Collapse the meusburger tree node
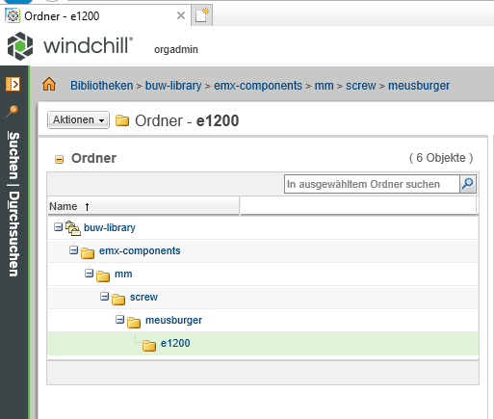Screen dimensions: 494x419 pos(119,320)
